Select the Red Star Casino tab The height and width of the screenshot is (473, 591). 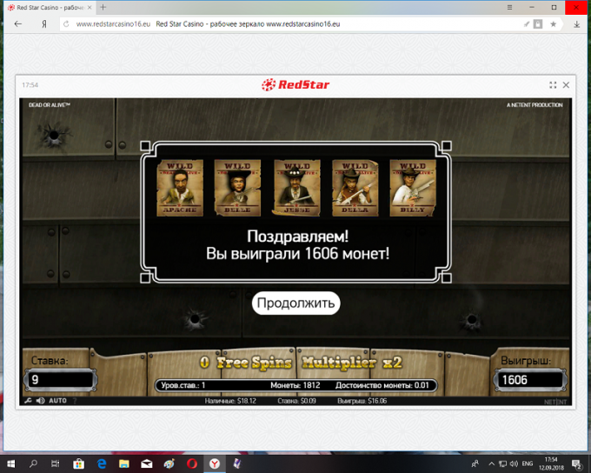50,8
